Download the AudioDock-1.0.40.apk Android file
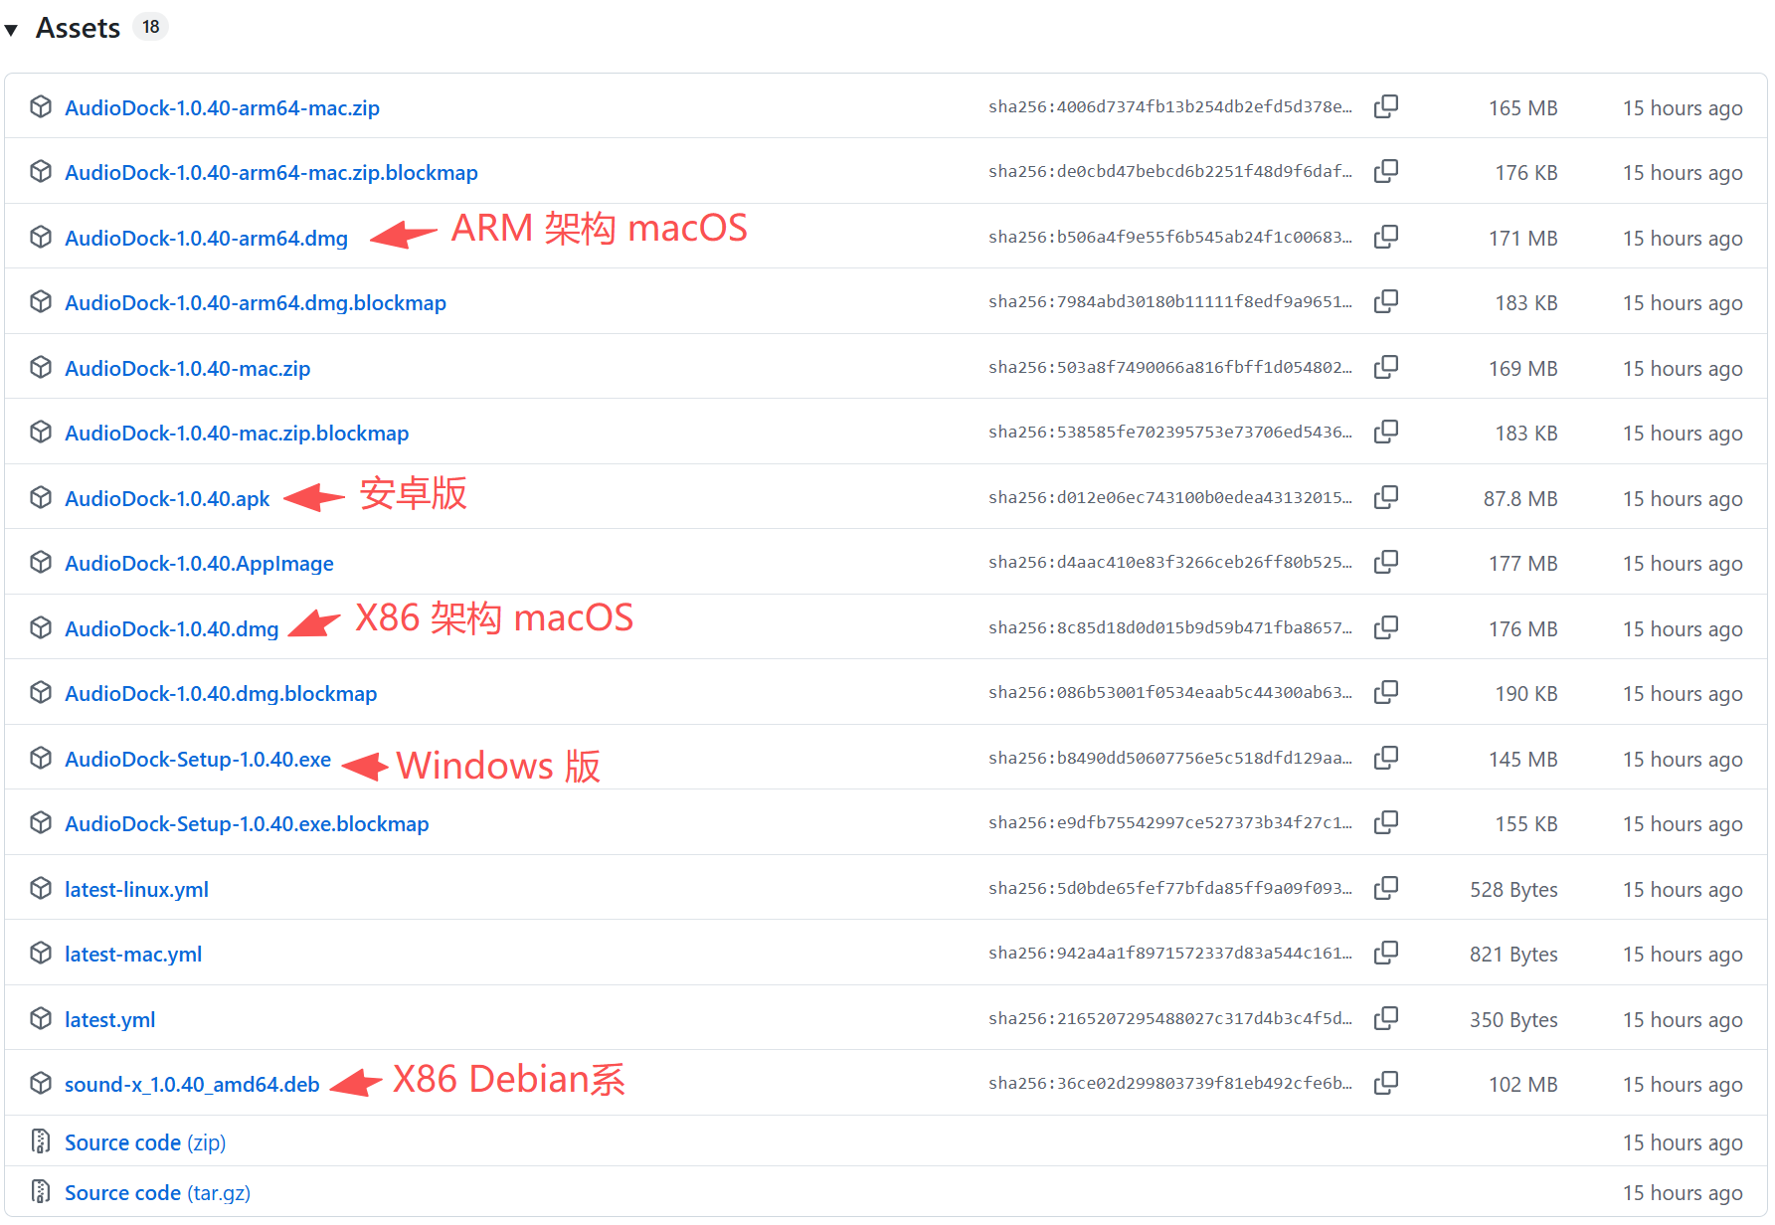1775x1225 pixels. (167, 498)
